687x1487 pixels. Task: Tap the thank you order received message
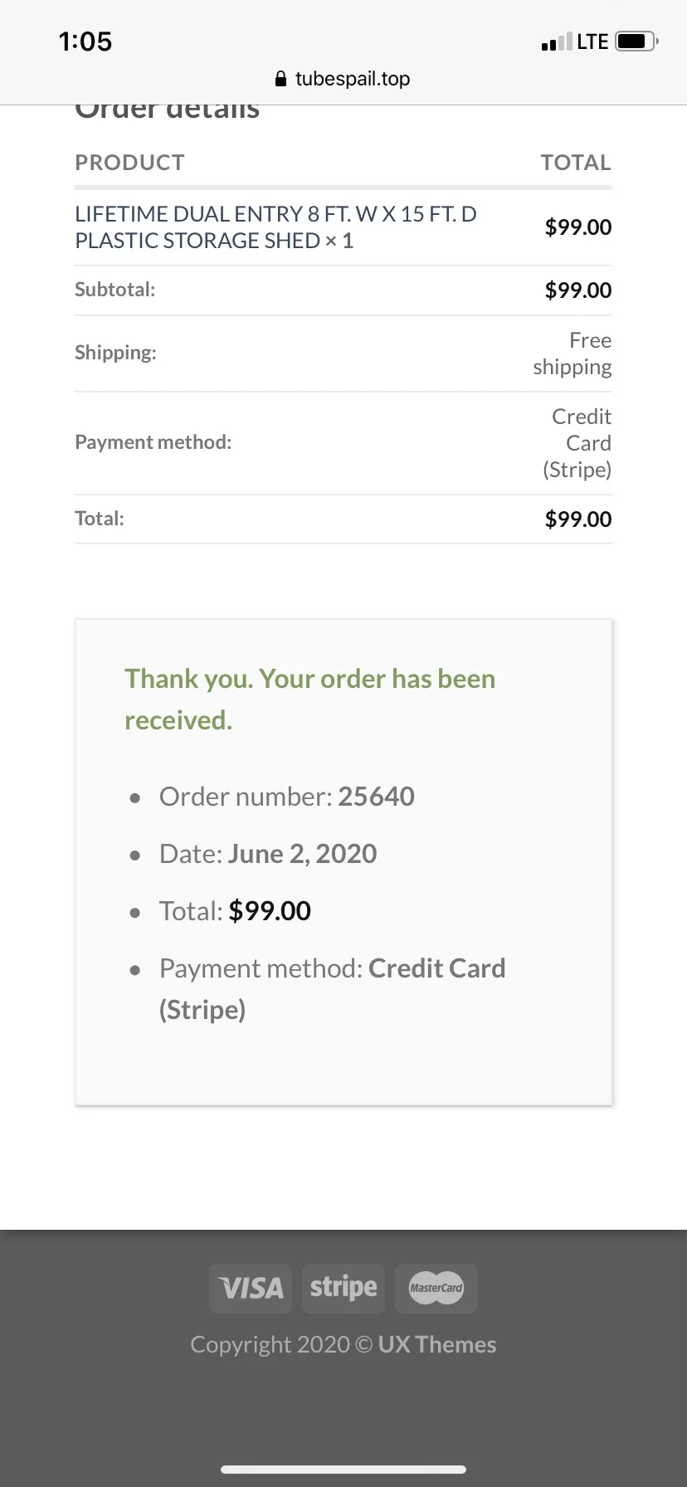pyautogui.click(x=309, y=700)
